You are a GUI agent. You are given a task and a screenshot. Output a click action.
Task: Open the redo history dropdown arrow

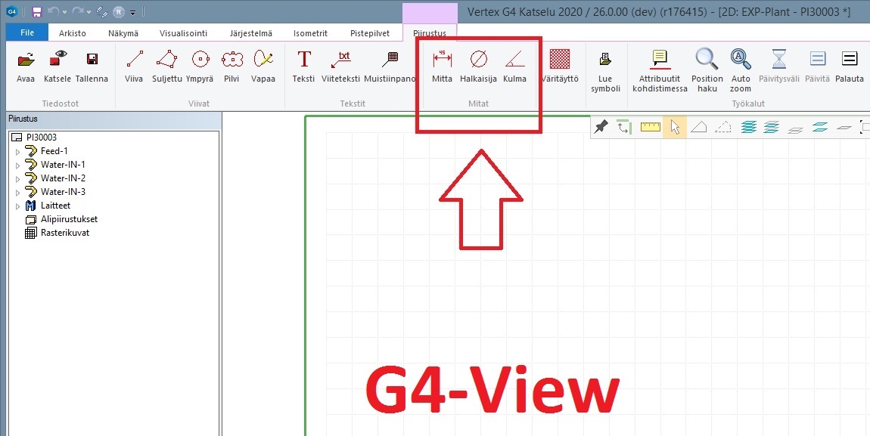(x=89, y=11)
